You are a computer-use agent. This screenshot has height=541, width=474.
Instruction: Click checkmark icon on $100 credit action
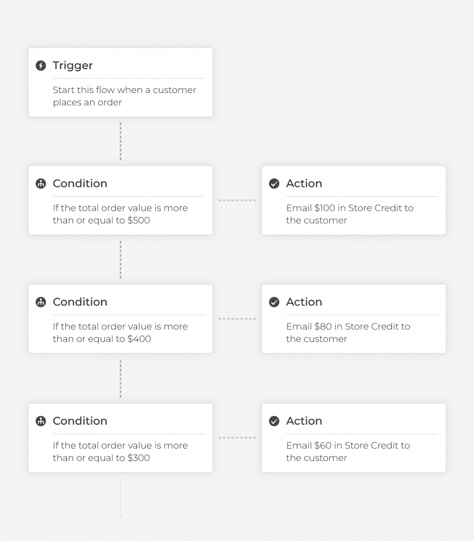274,183
